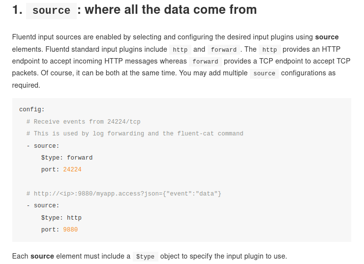
Task: Click the orange port value 9880
Action: point(70,230)
